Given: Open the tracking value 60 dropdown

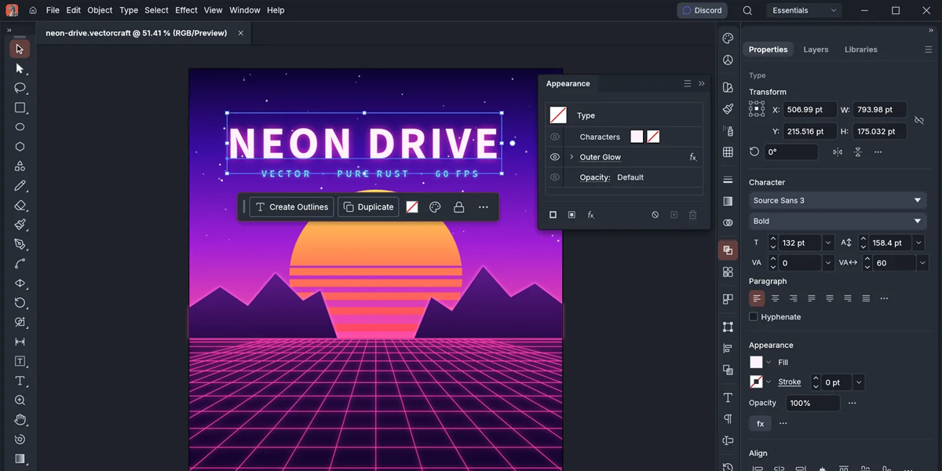Looking at the screenshot, I should (x=922, y=263).
